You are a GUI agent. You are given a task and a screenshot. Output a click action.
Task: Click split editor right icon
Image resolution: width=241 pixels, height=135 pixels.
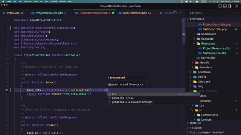pos(175,13)
